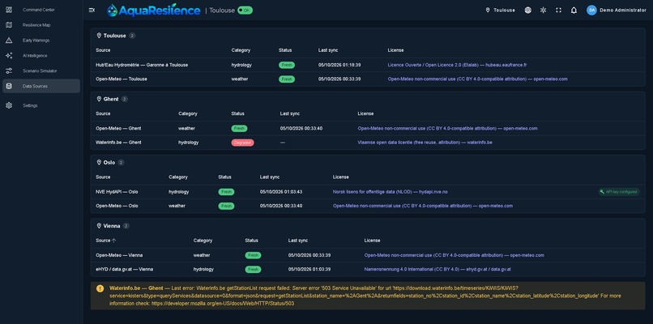
Task: Click the Resilience Map icon
Action: tap(9, 25)
